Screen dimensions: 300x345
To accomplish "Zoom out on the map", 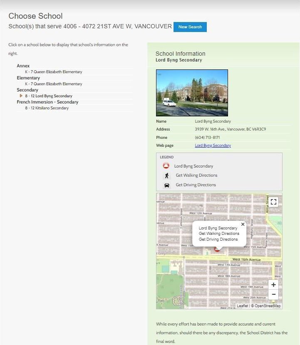I will (273, 294).
